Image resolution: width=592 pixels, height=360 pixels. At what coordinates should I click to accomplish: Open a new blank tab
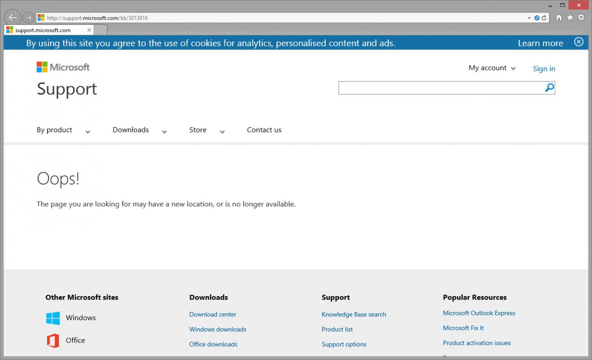pos(100,30)
